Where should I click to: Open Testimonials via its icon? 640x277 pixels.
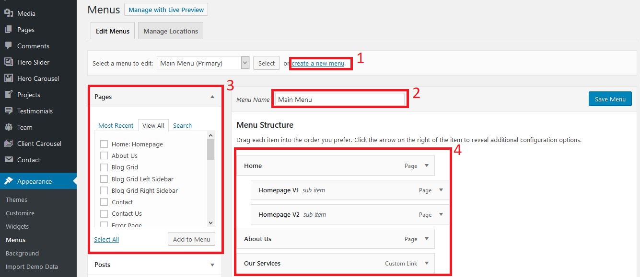9,111
